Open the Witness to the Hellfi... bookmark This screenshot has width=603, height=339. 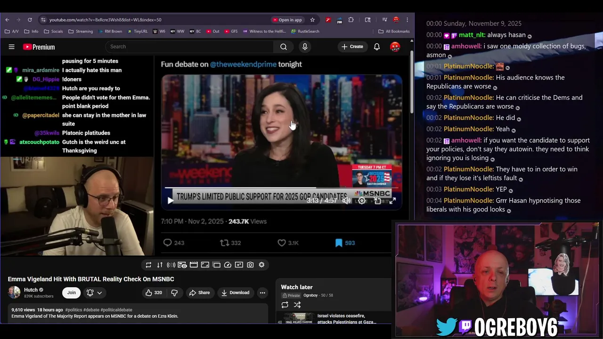click(264, 31)
